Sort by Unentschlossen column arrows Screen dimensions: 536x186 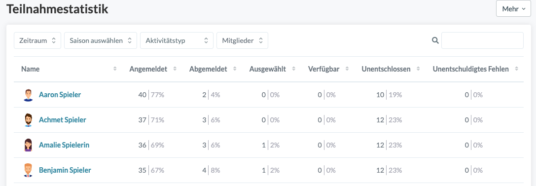click(x=418, y=69)
